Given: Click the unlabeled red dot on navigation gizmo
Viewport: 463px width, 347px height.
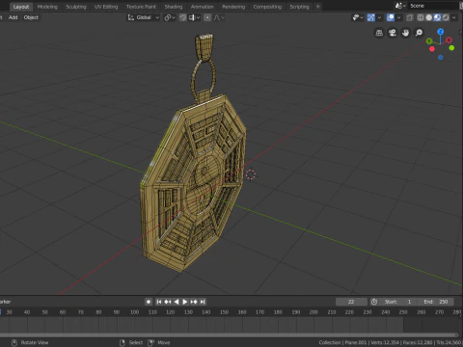Looking at the screenshot, I should click(x=432, y=49).
